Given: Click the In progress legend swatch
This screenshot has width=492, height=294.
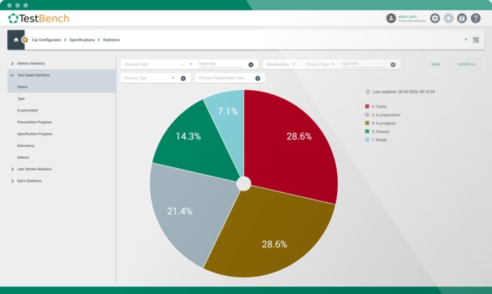Looking at the screenshot, I should coord(367,123).
